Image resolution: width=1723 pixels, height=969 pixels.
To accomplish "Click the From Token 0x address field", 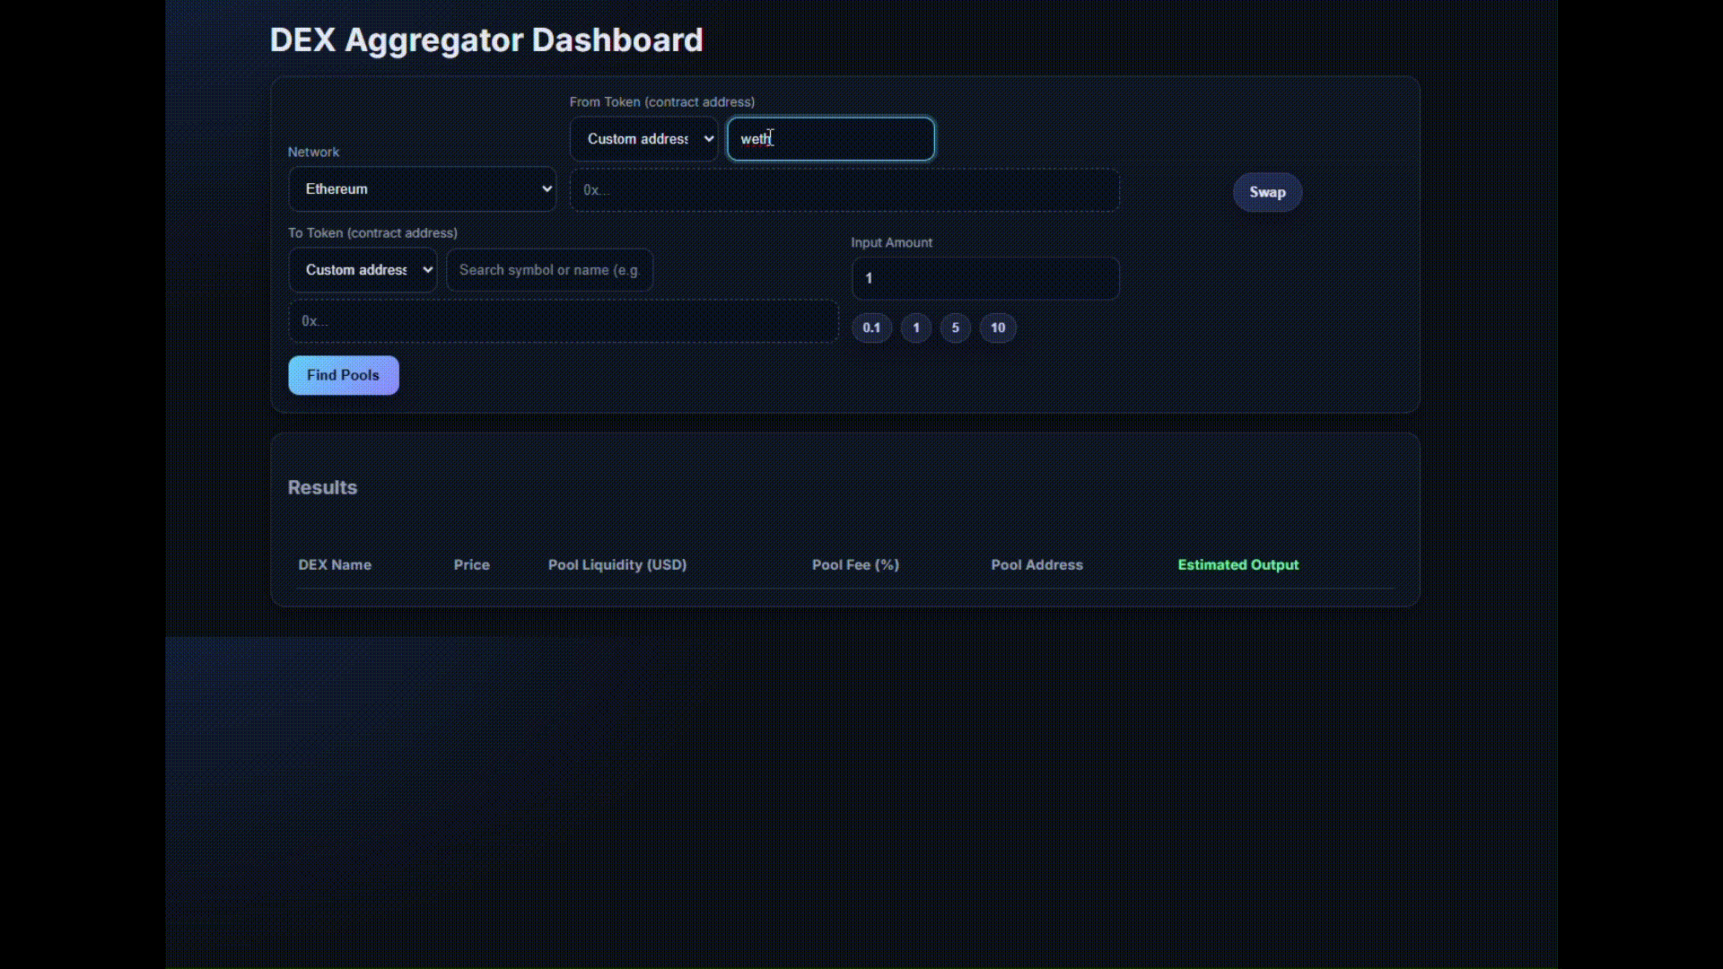I will pyautogui.click(x=844, y=190).
